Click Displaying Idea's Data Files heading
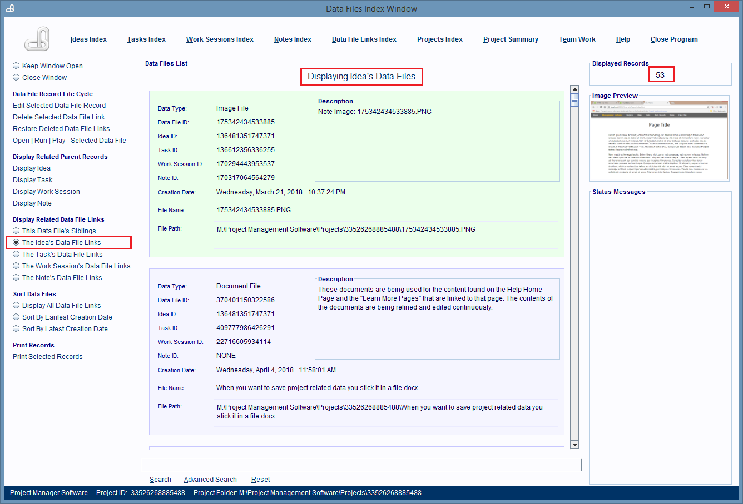 tap(361, 76)
